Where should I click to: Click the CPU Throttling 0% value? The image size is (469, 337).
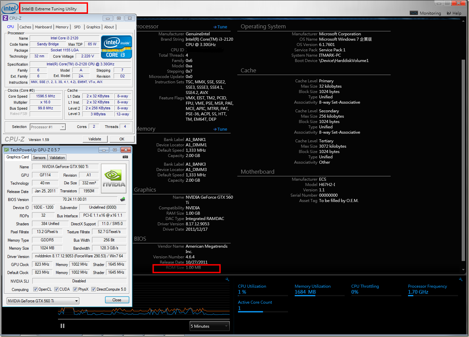[x=355, y=292]
